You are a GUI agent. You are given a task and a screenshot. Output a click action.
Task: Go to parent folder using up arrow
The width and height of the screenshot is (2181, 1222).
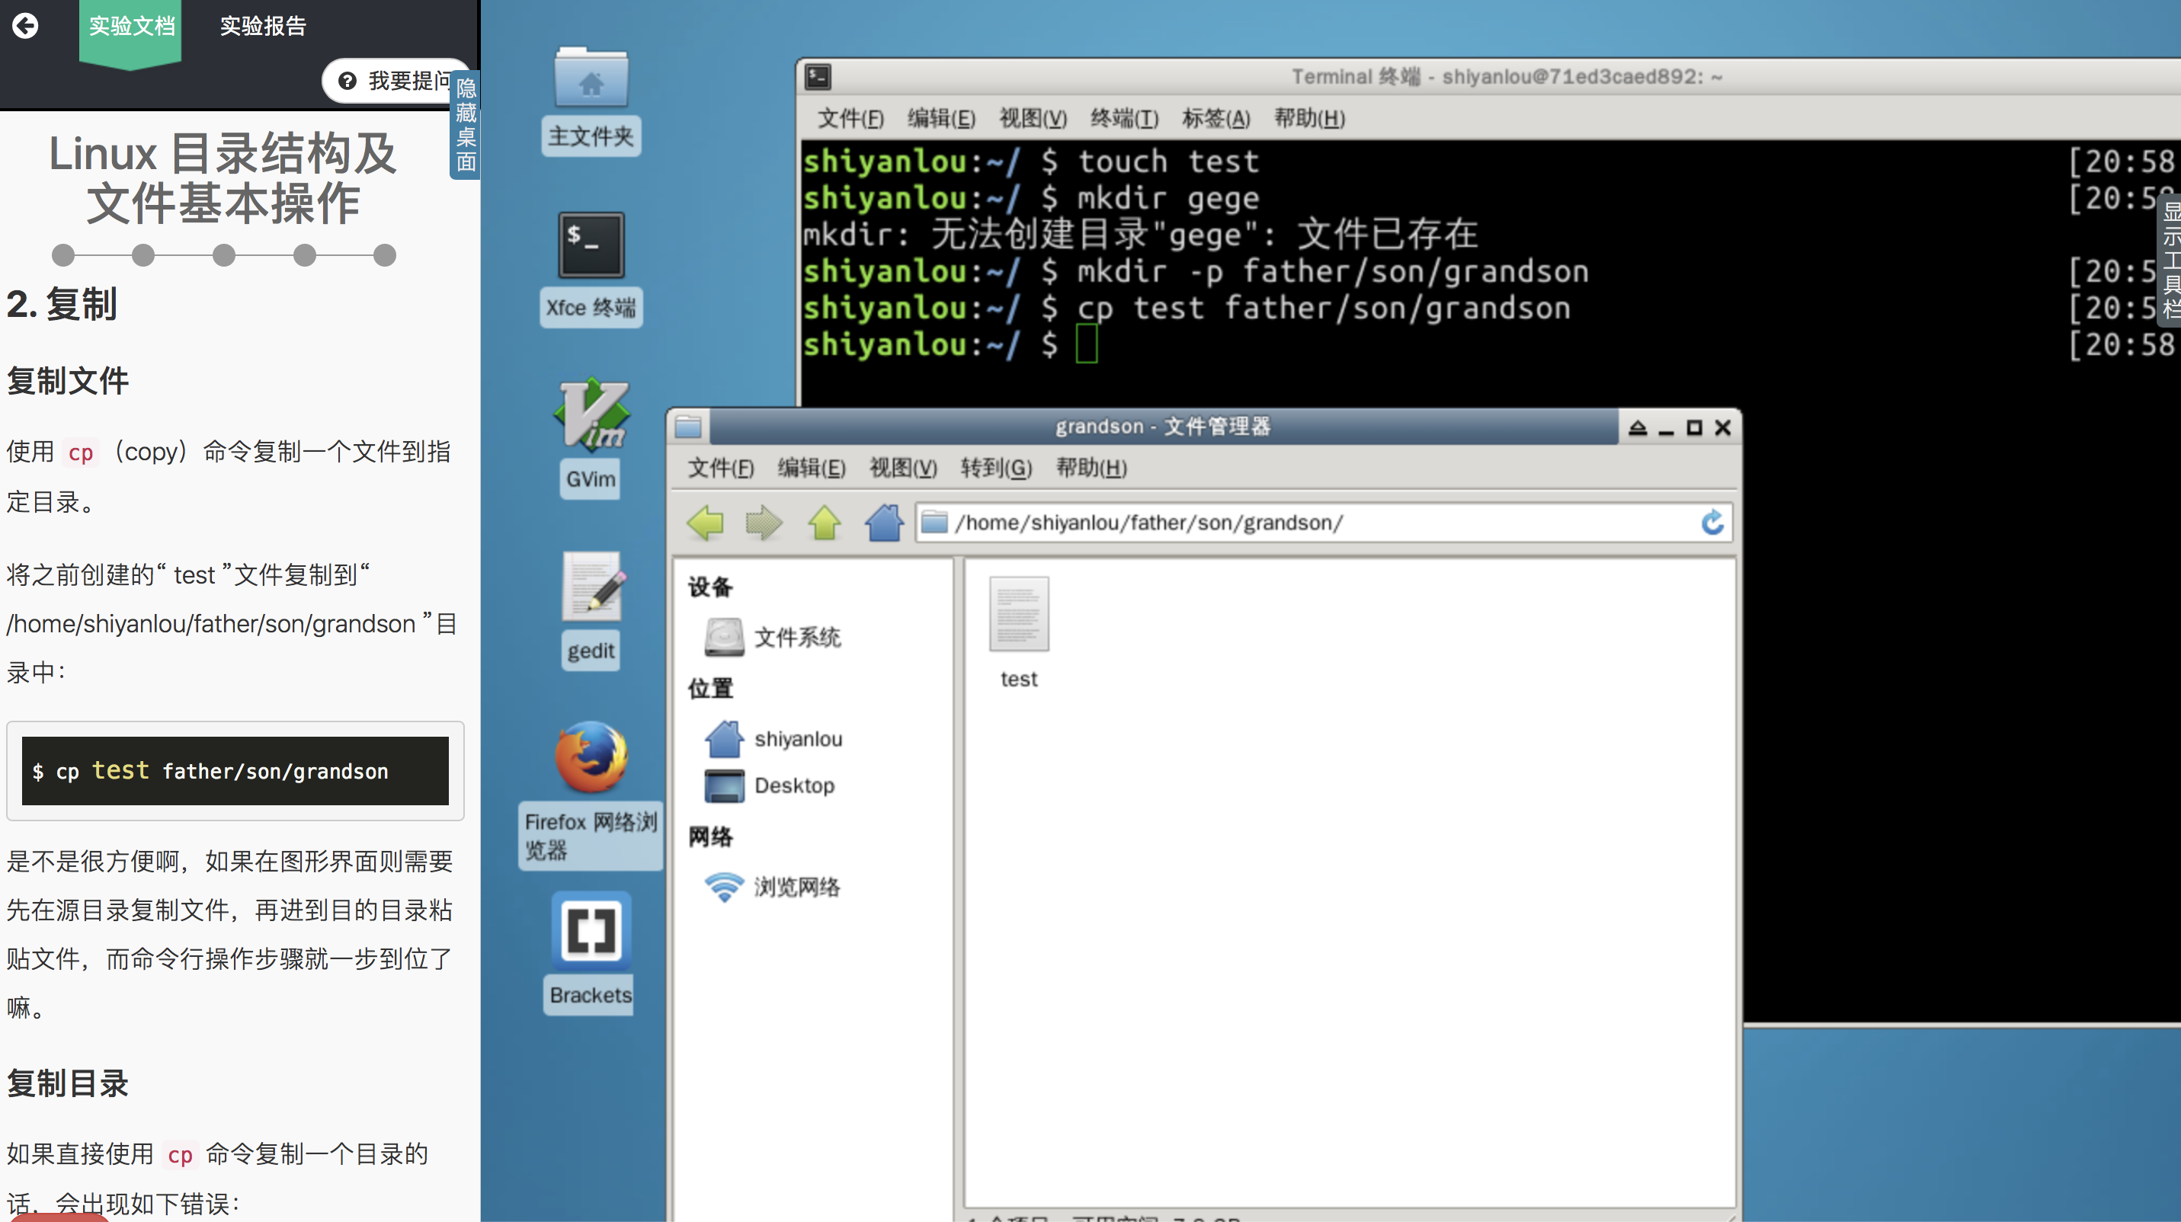[x=824, y=522]
